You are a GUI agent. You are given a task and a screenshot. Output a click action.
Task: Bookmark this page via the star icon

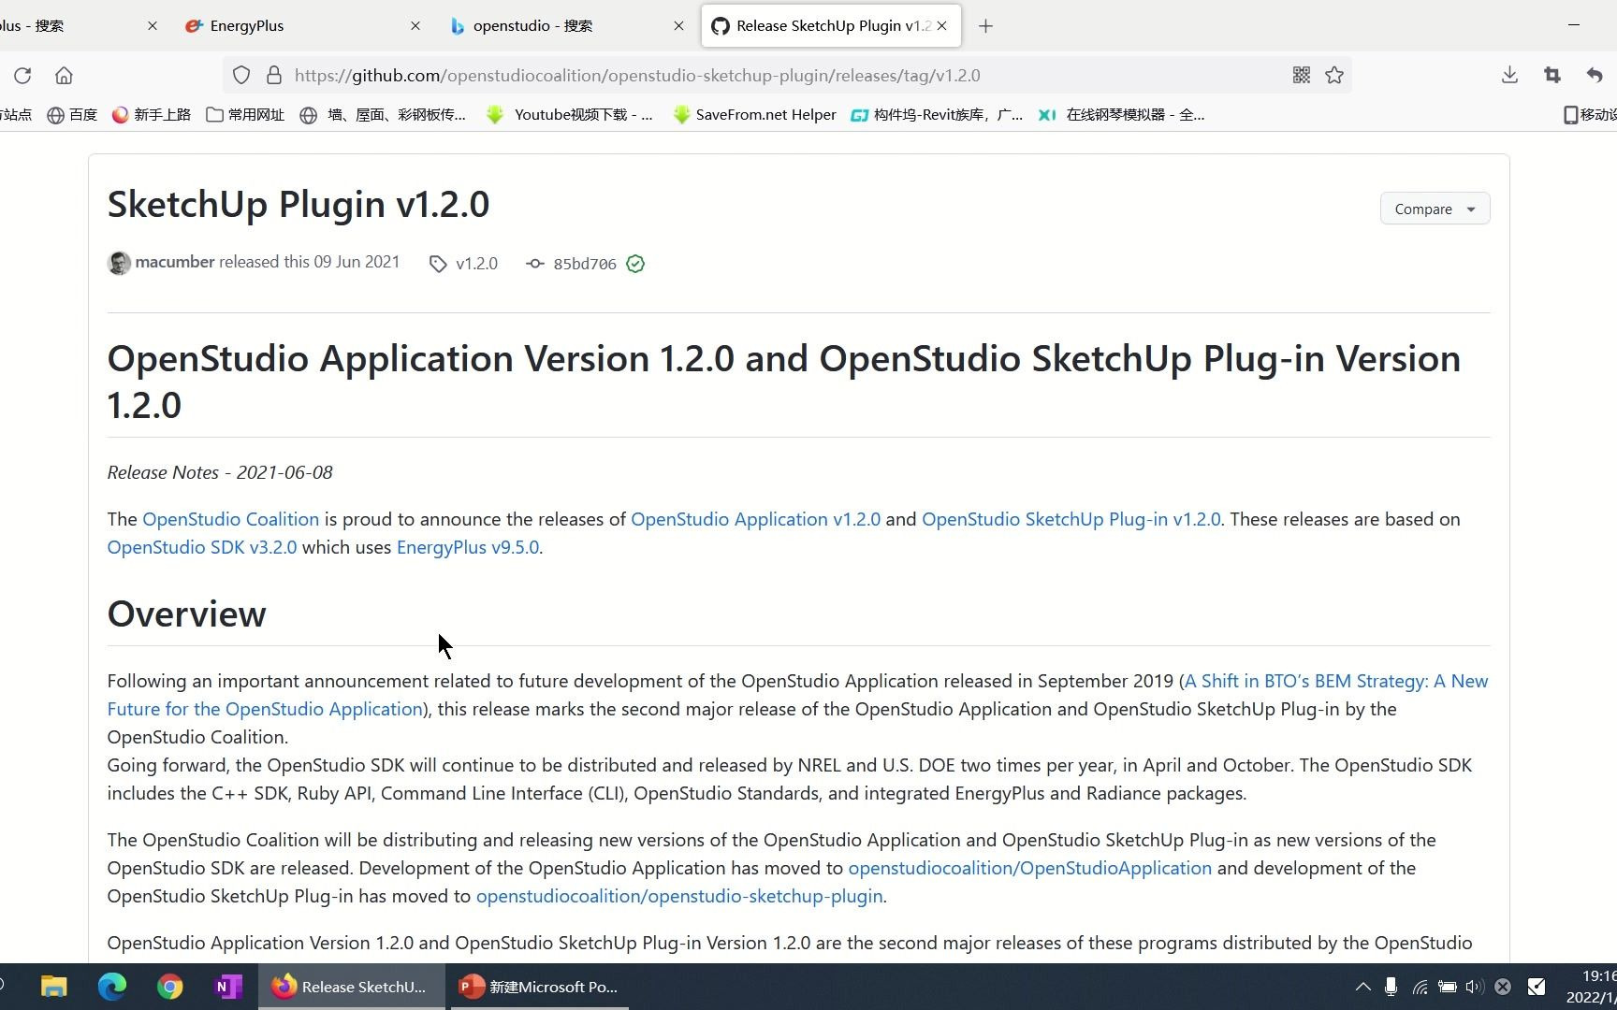pos(1334,75)
